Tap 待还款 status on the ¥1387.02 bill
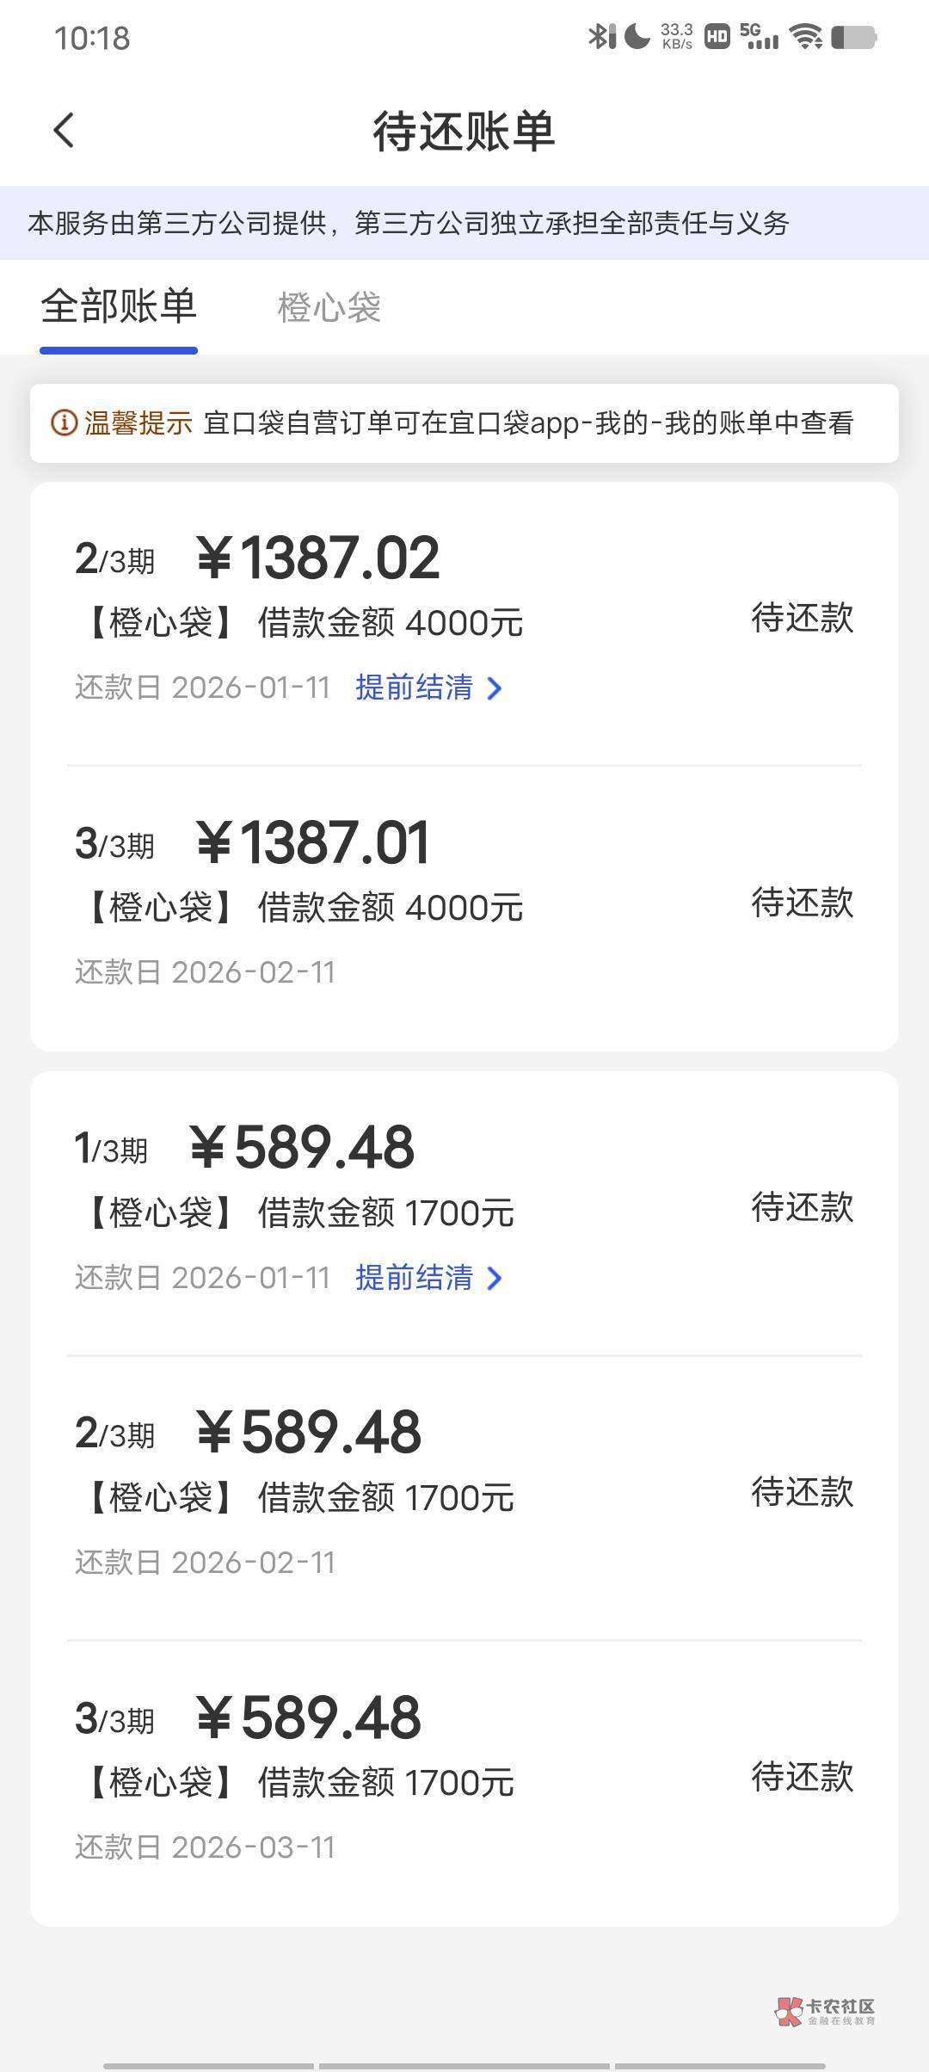Screen dimensions: 929x2072 pos(802,618)
